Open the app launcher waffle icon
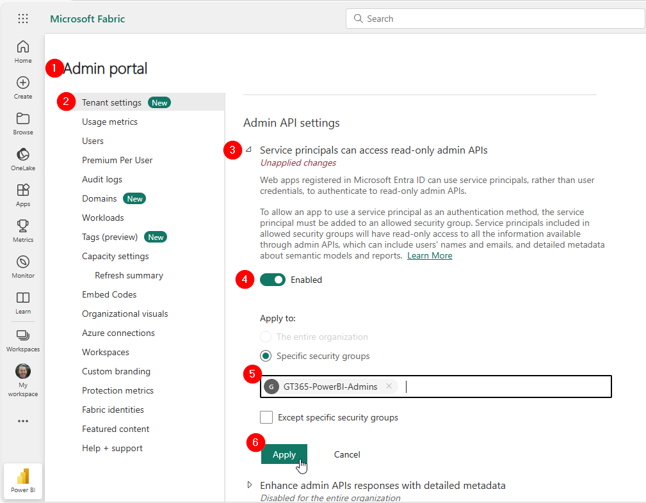This screenshot has height=503, width=646. click(x=23, y=19)
